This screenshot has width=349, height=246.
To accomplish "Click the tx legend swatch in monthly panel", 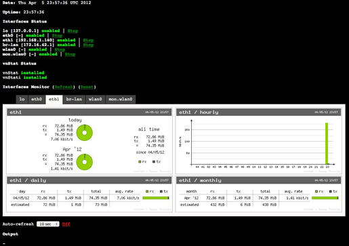I will (331, 191).
